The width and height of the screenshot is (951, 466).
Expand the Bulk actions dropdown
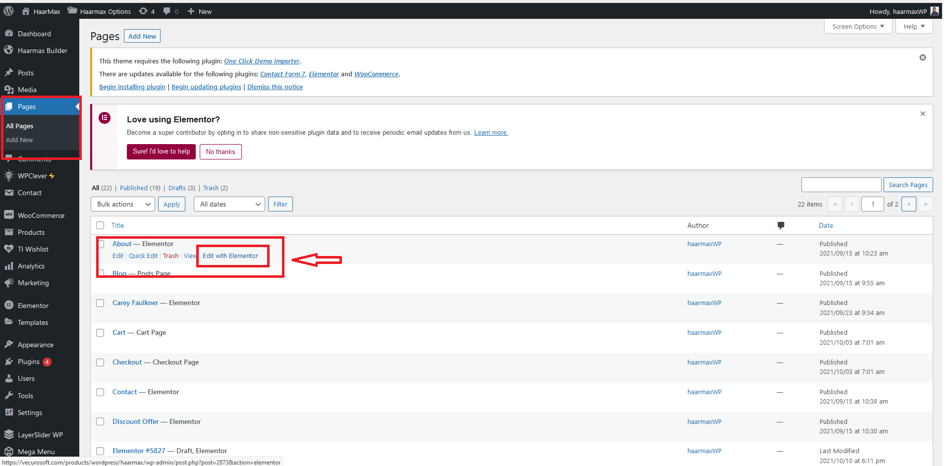pos(123,204)
